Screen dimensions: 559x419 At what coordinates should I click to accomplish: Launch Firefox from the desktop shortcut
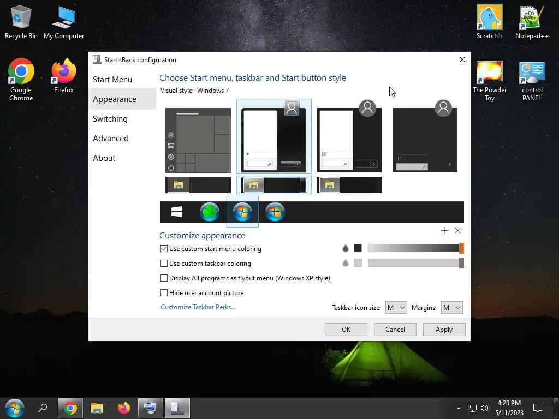(x=64, y=76)
